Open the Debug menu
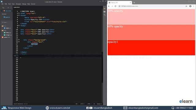Screen dimensions: 196x110 [24, 4]
